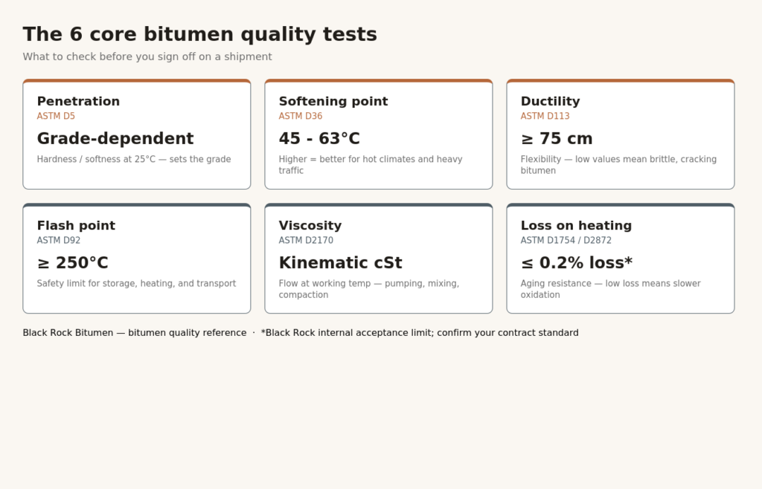
Task: Click the ASTM D92 reference text
Action: (x=59, y=240)
